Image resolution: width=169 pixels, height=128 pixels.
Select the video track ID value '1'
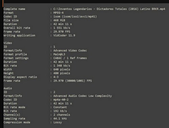click(54, 47)
